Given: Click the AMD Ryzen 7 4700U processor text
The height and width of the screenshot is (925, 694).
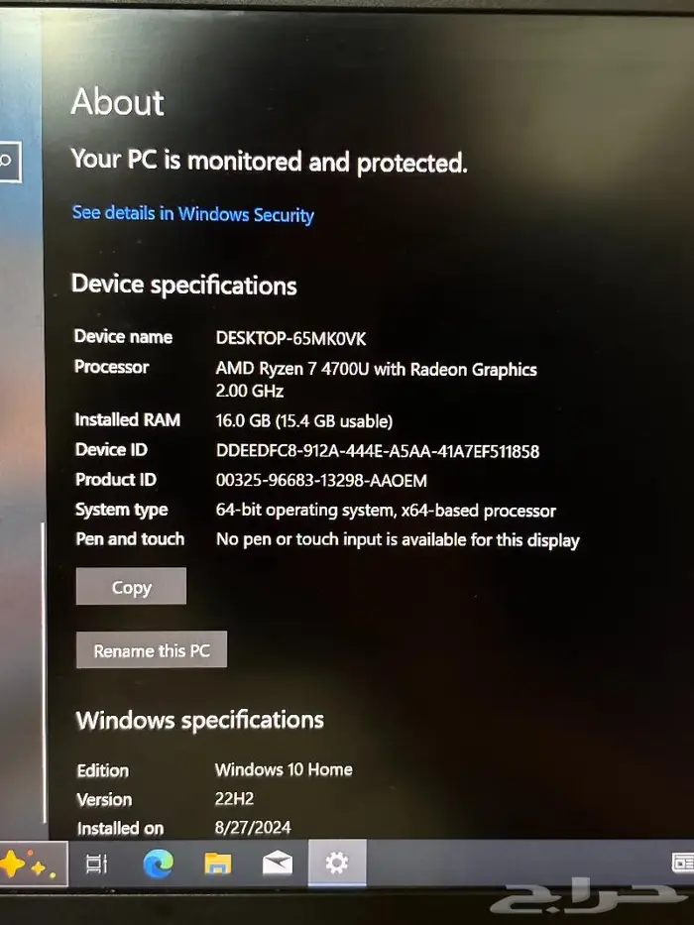Looking at the screenshot, I should tap(377, 369).
